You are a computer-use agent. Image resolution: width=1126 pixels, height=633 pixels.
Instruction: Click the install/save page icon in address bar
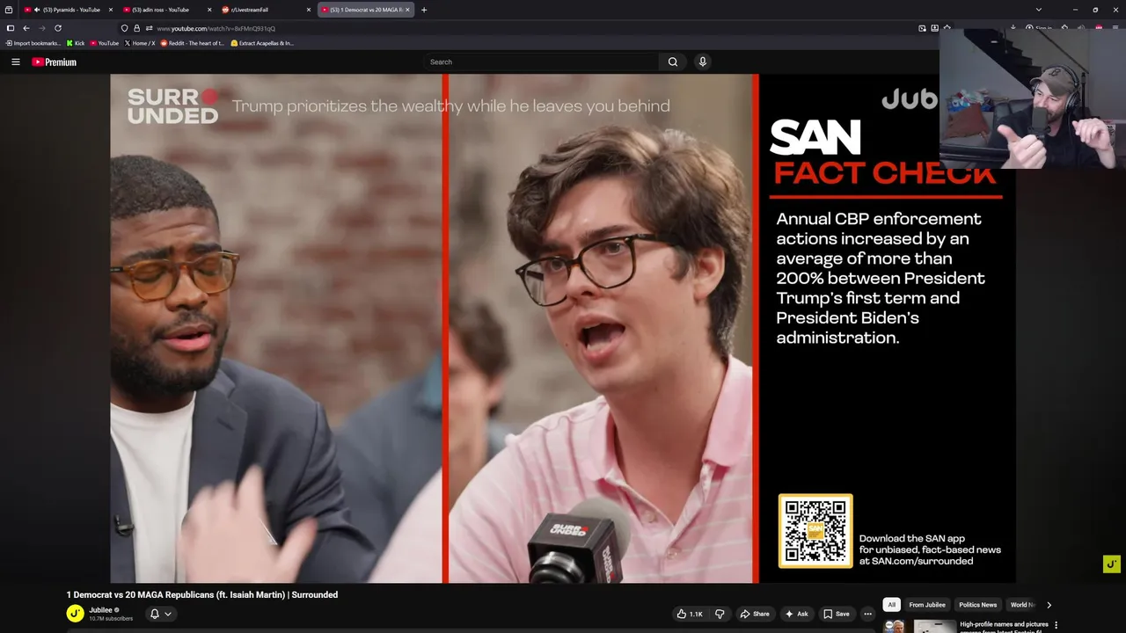pyautogui.click(x=934, y=28)
